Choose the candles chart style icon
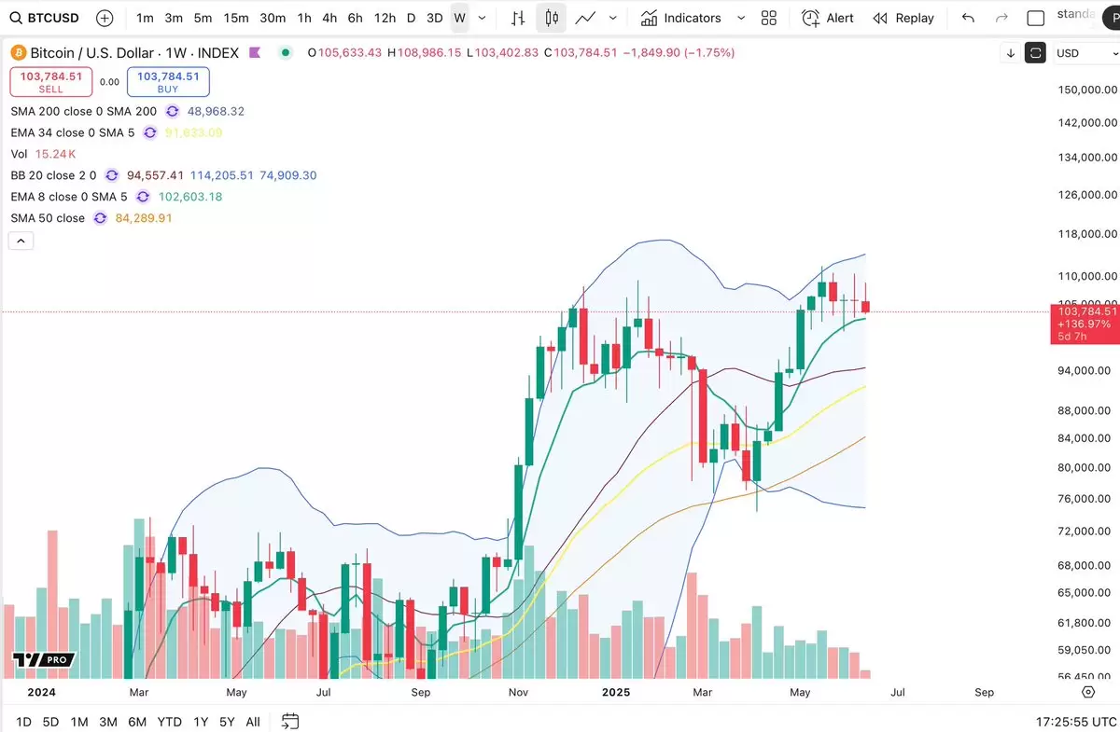 pyautogui.click(x=552, y=18)
